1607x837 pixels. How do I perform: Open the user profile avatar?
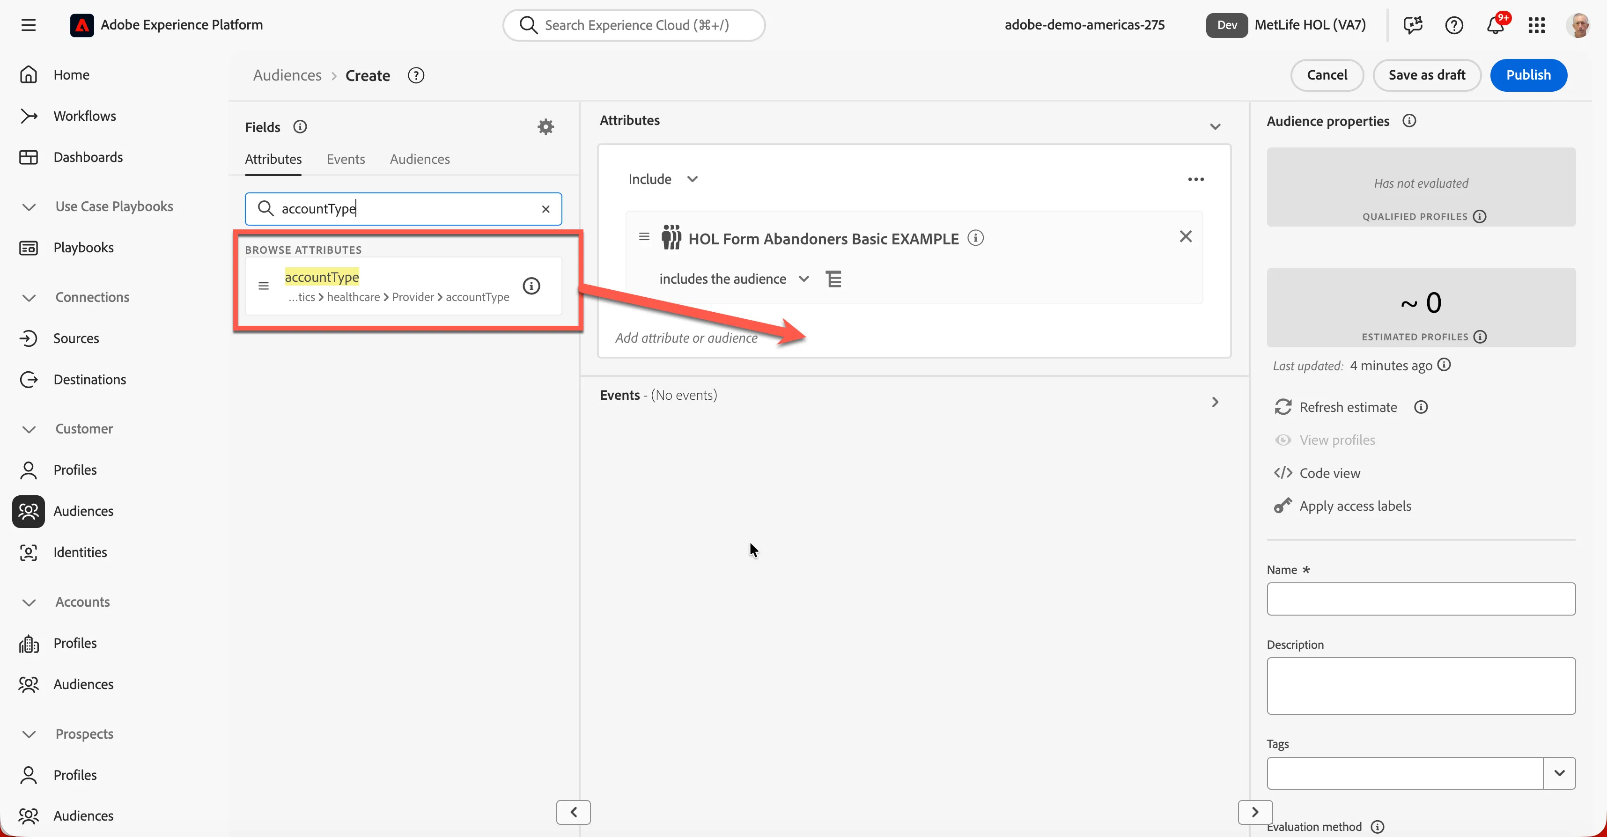pyautogui.click(x=1578, y=25)
